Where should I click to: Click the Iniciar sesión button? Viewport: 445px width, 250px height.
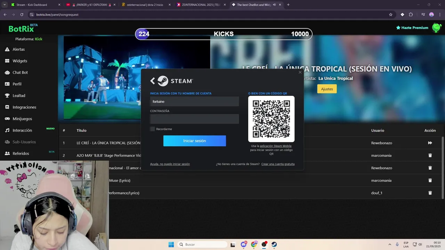[x=195, y=141]
